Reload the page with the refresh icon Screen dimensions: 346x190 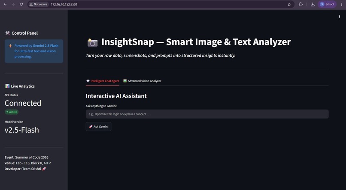click(21, 4)
